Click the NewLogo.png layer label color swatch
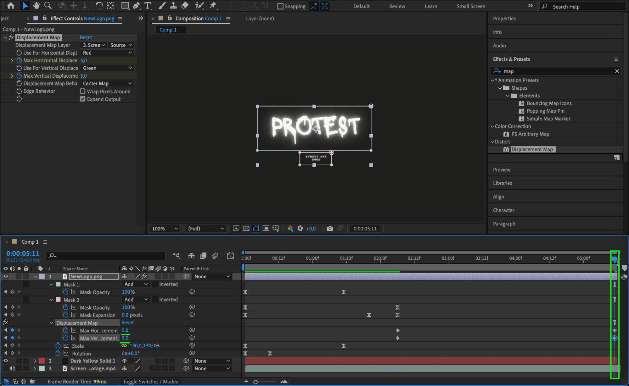The image size is (629, 386). (x=42, y=276)
